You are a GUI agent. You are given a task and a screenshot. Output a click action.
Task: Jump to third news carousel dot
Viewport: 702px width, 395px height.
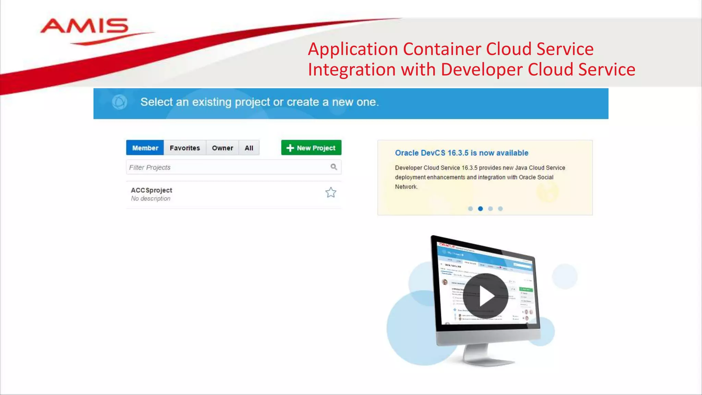click(491, 208)
